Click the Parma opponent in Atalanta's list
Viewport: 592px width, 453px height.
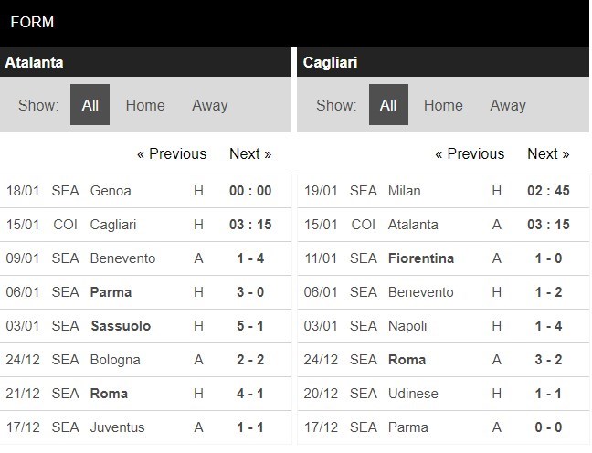pos(111,292)
